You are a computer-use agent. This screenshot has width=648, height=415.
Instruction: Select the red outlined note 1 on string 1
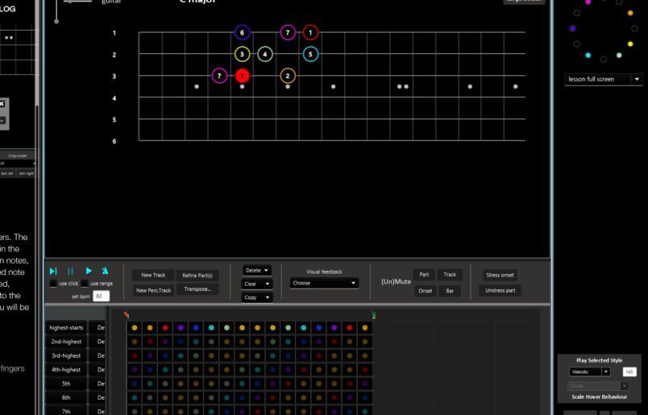[310, 33]
